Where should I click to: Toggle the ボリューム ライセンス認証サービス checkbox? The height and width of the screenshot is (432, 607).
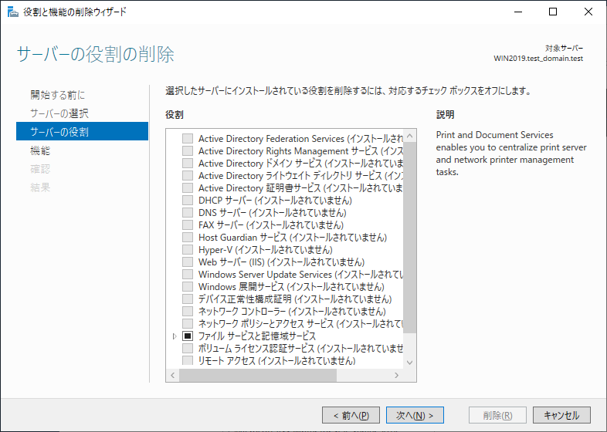(x=188, y=348)
